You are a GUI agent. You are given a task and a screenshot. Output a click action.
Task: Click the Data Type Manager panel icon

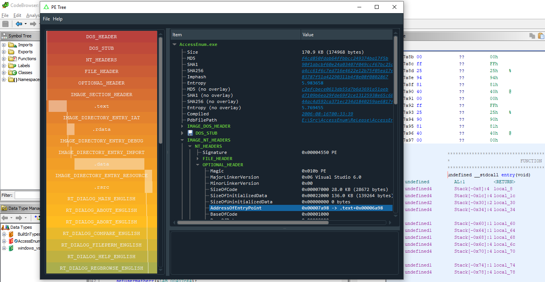tap(4, 208)
